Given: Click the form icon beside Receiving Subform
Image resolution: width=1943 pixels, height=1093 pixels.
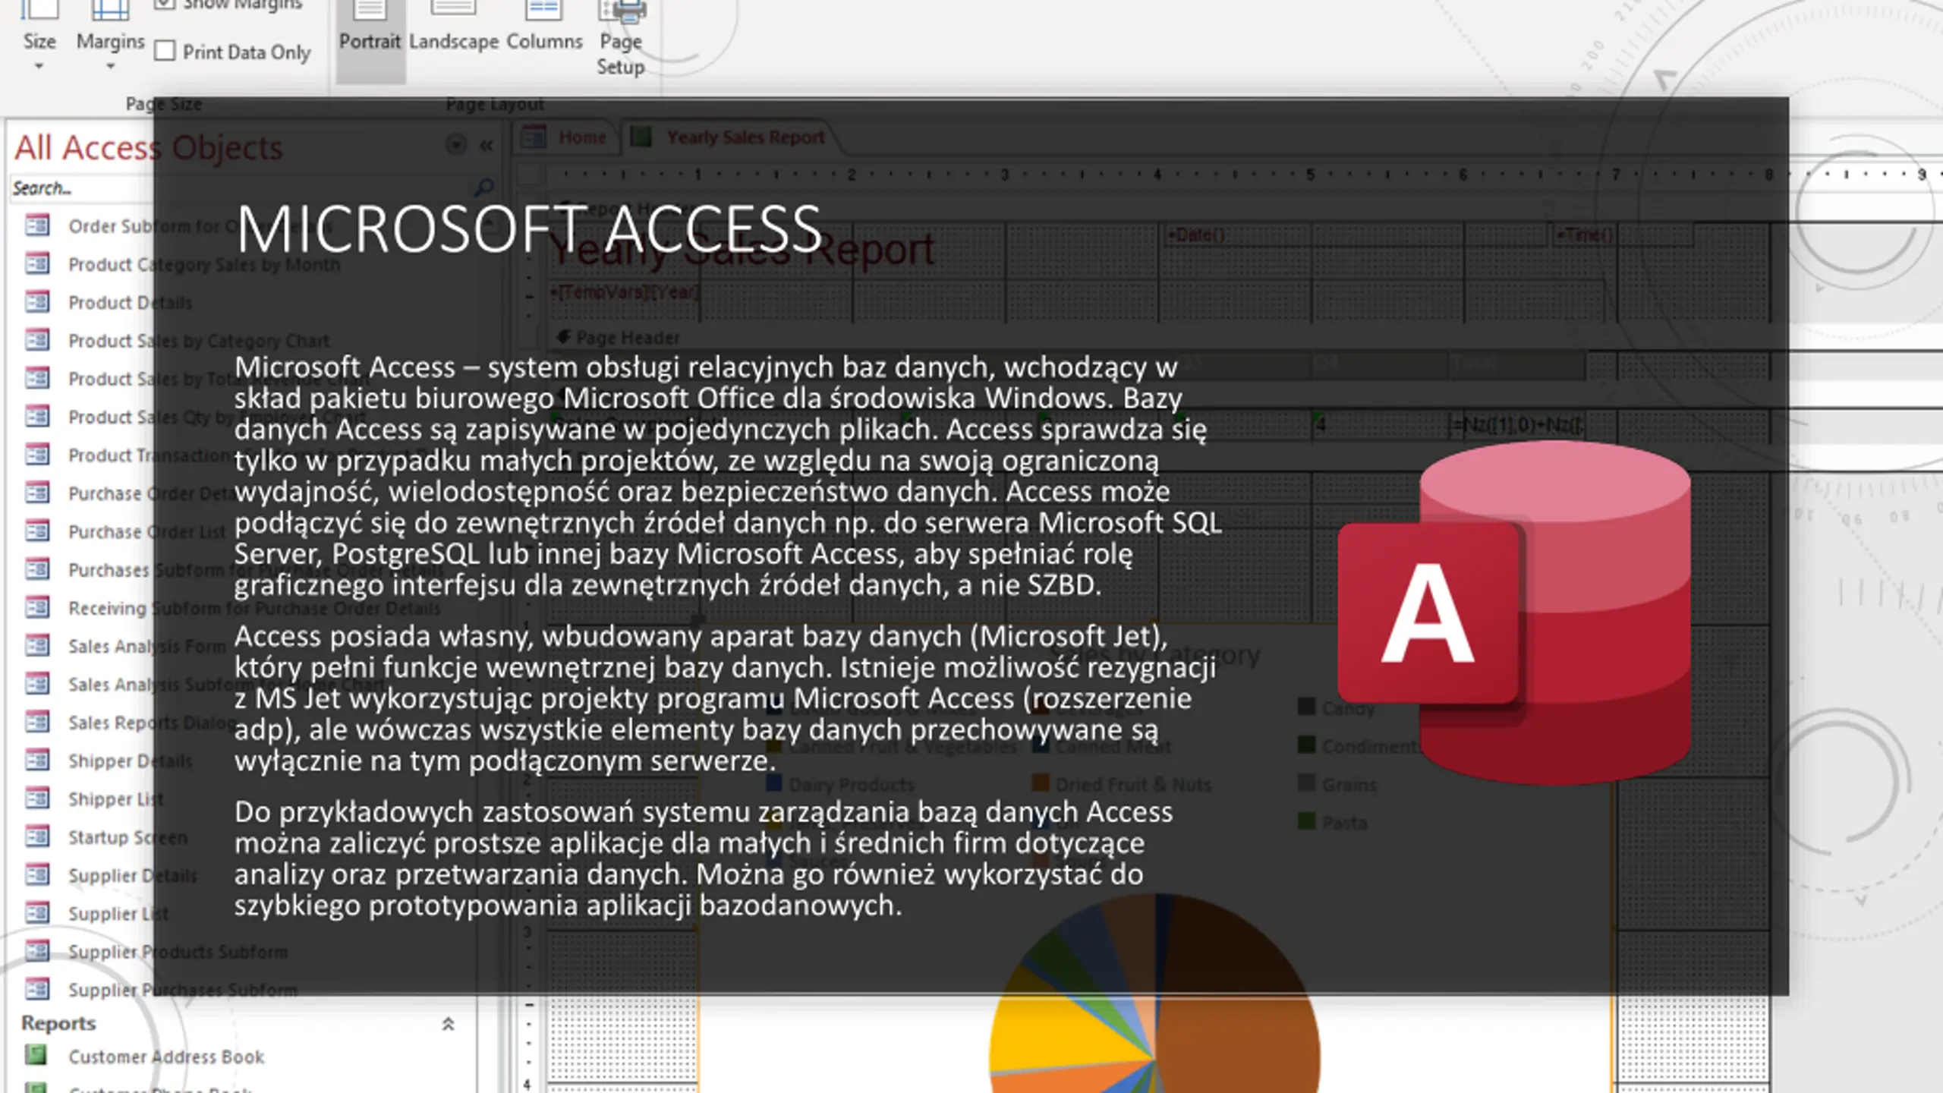Looking at the screenshot, I should tap(37, 607).
